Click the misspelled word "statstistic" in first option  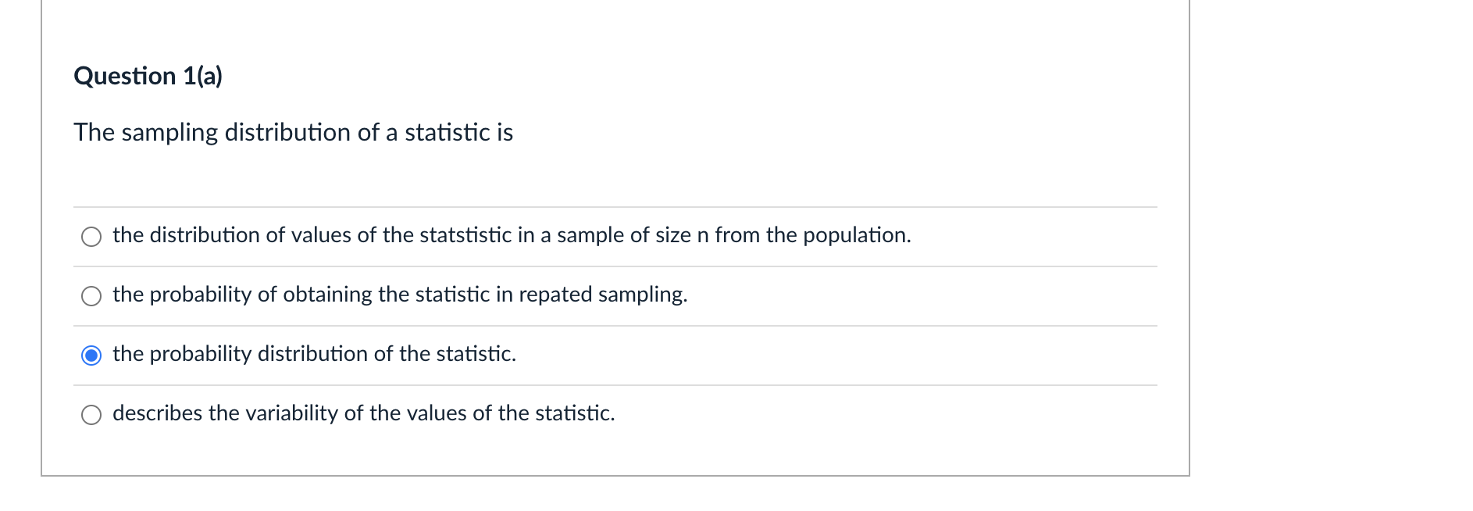coord(465,235)
